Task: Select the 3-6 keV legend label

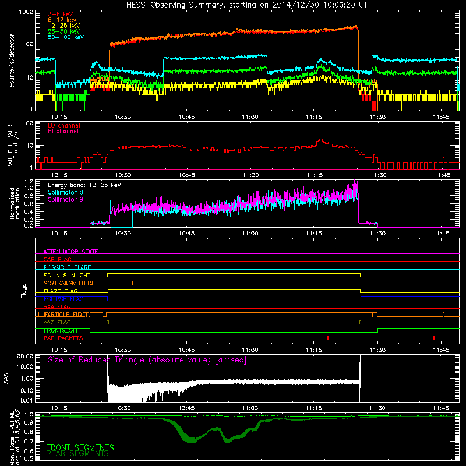Action: [61, 14]
